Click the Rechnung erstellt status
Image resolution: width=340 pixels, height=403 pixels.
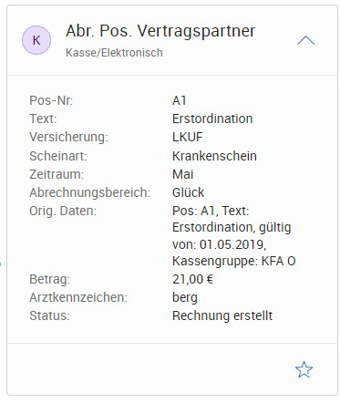222,315
